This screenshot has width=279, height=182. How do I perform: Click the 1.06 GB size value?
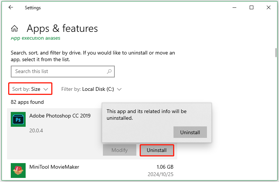click(165, 167)
